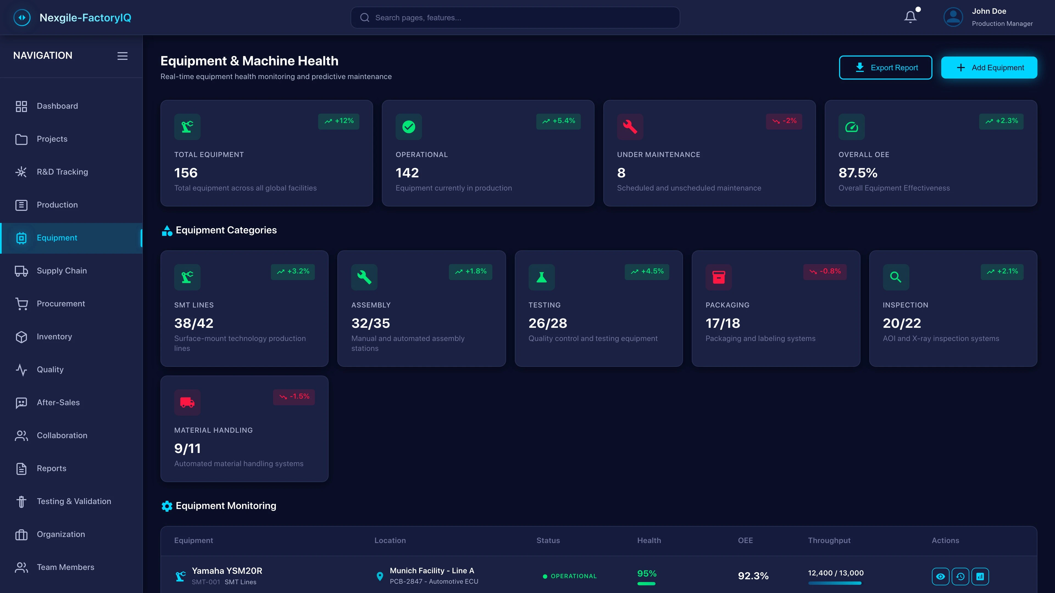Toggle visibility details of Yamaha YSM20R row

click(941, 576)
